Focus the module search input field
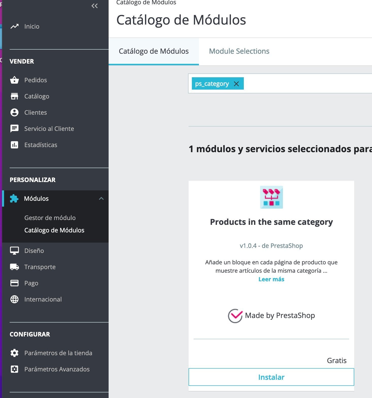 tap(305, 84)
